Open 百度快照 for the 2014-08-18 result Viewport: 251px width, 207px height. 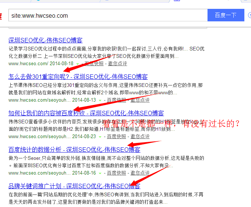[94, 63]
